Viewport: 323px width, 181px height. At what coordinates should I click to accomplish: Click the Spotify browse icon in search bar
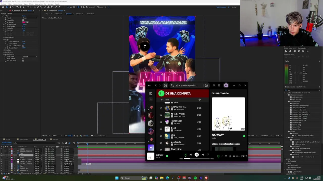click(206, 85)
